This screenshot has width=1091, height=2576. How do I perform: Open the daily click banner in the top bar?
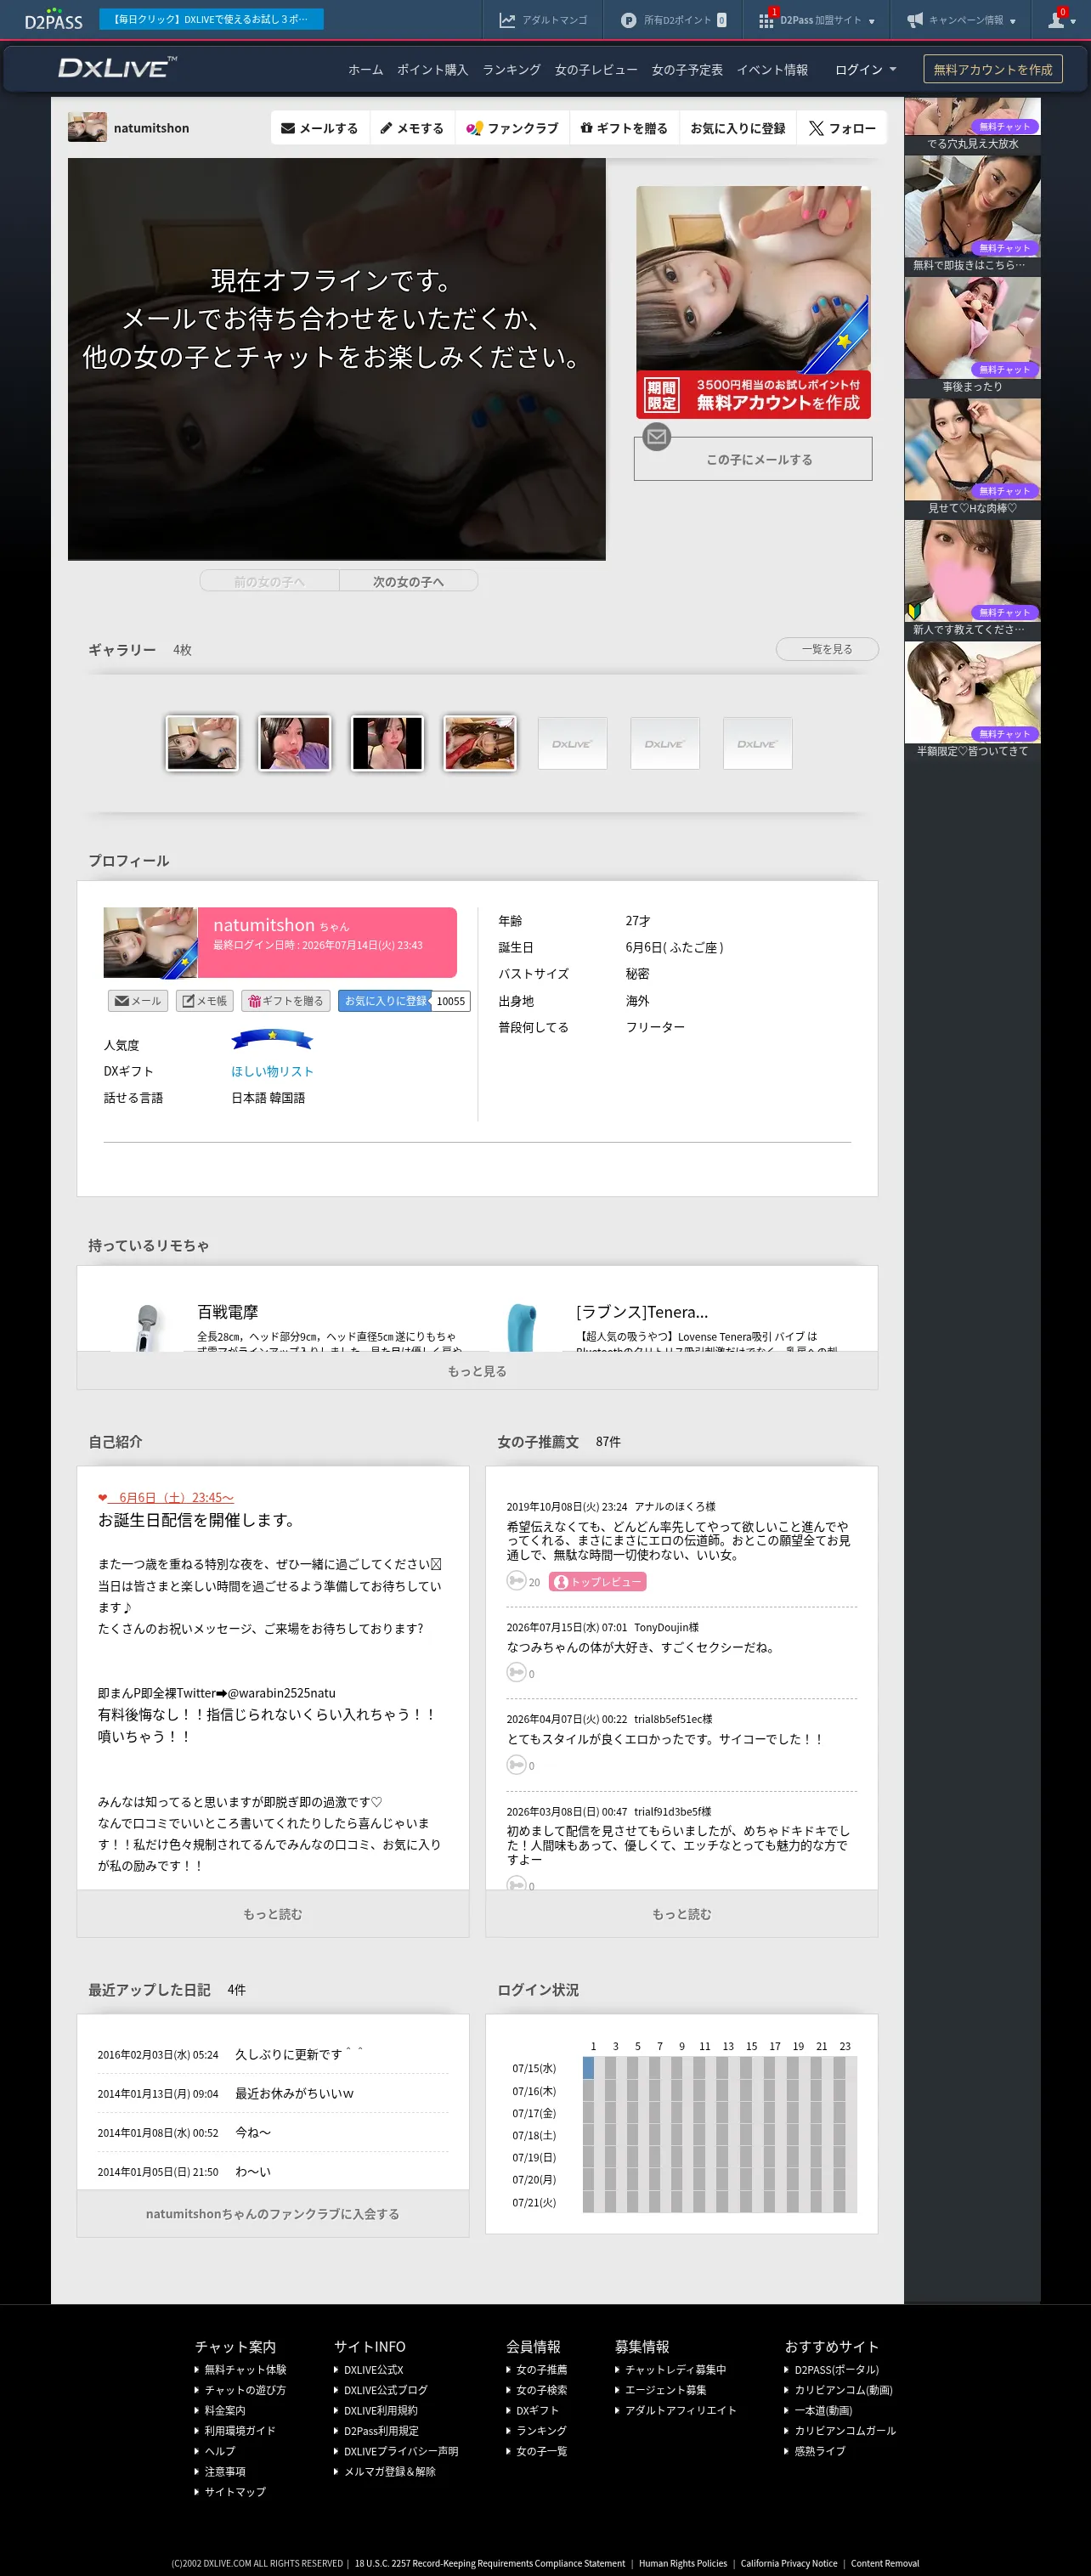coord(211,19)
